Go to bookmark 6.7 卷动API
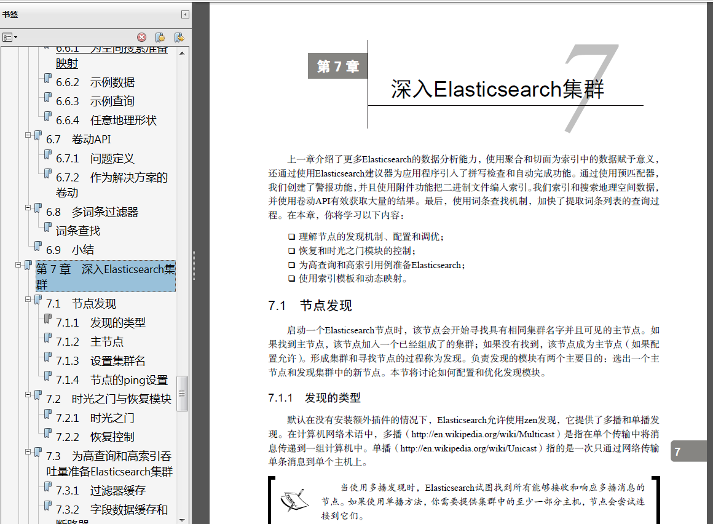The width and height of the screenshot is (713, 524). click(78, 139)
